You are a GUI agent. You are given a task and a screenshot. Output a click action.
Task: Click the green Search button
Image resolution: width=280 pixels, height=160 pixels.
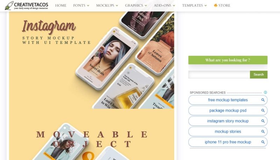[259, 75]
